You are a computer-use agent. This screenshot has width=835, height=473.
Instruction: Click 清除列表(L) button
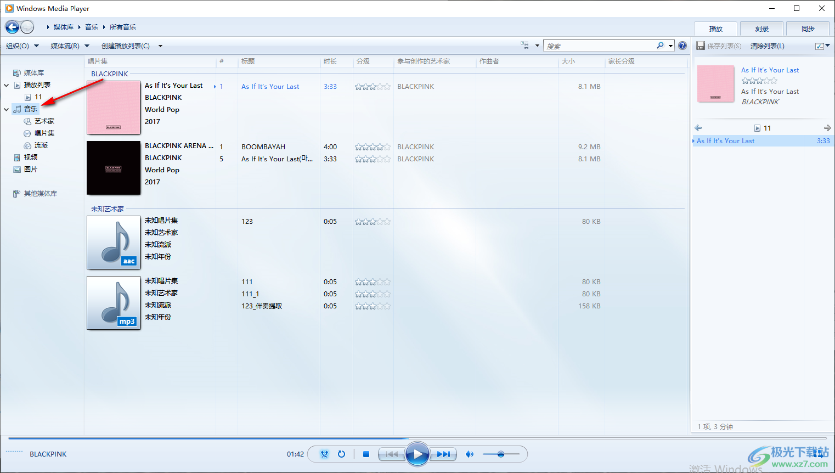click(767, 46)
